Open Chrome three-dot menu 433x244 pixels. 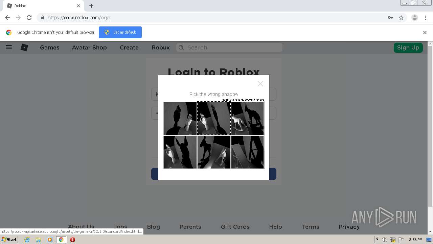pos(426,18)
